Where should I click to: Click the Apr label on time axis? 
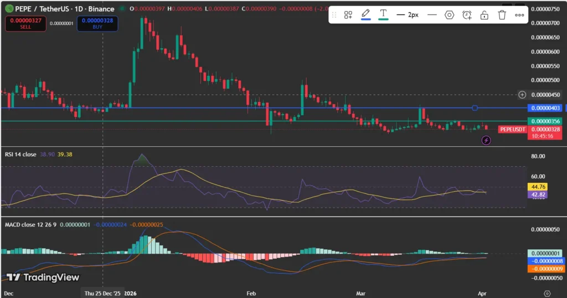click(482, 294)
